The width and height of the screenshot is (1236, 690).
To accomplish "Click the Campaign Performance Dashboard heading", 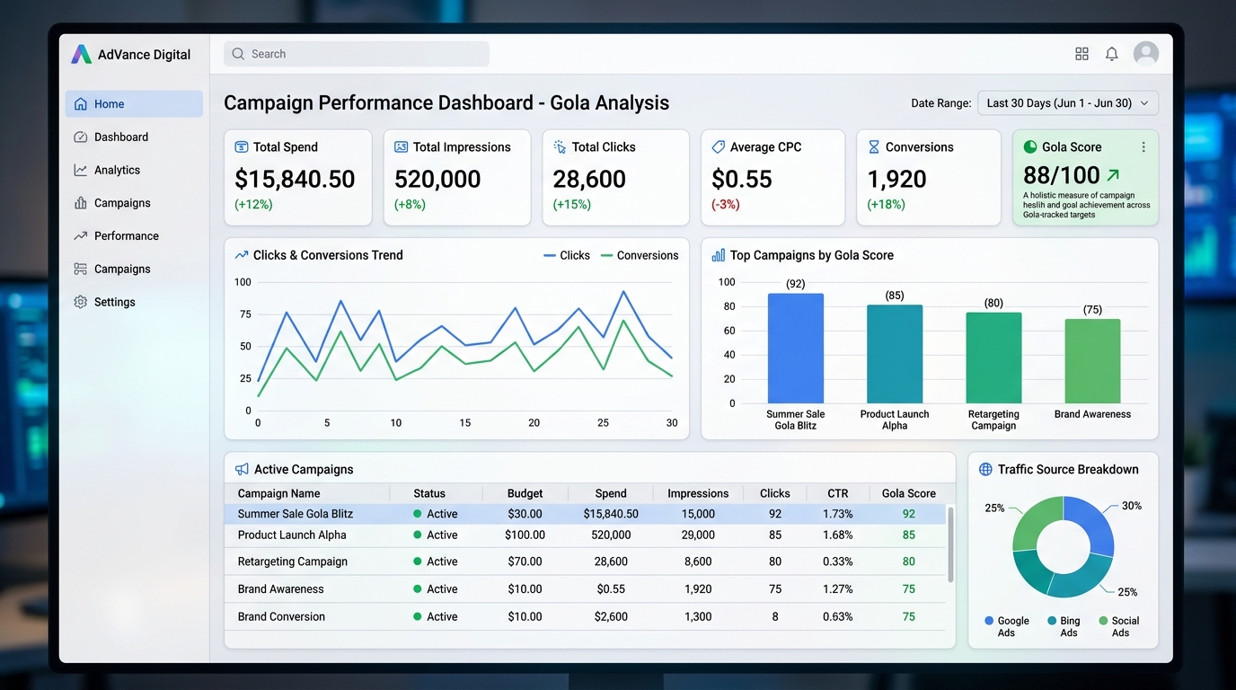I will tap(446, 103).
